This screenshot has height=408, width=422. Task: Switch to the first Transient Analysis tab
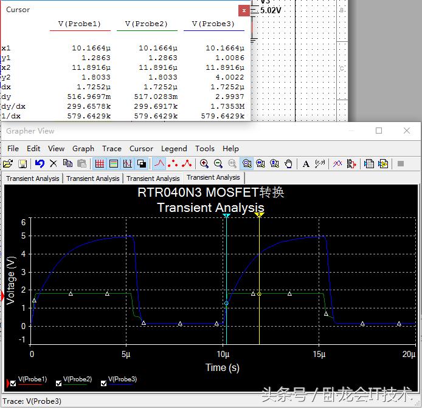click(x=33, y=178)
